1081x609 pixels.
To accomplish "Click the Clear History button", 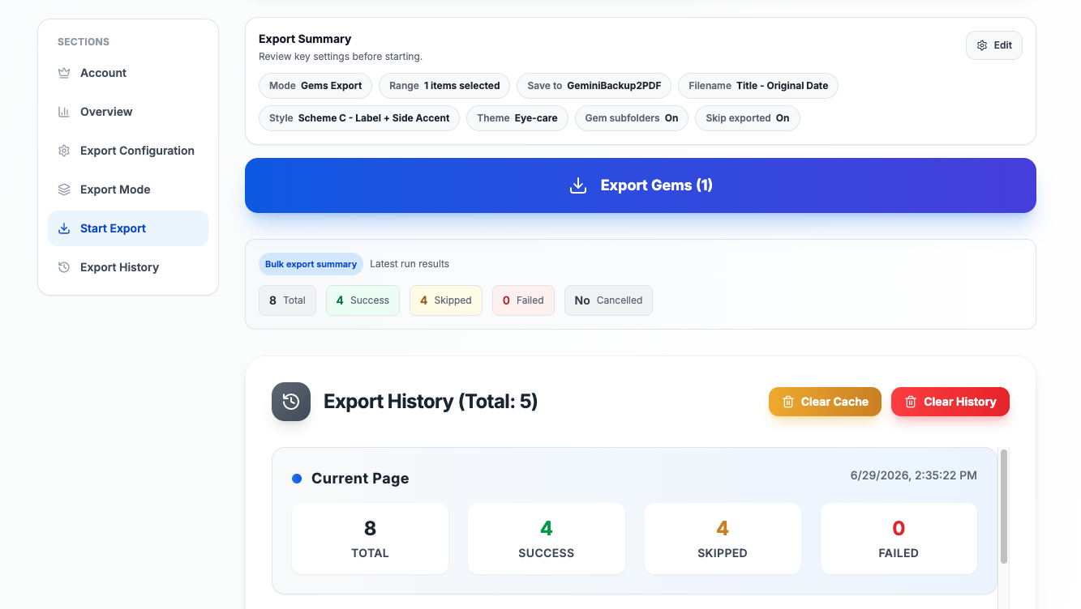I will 950,402.
